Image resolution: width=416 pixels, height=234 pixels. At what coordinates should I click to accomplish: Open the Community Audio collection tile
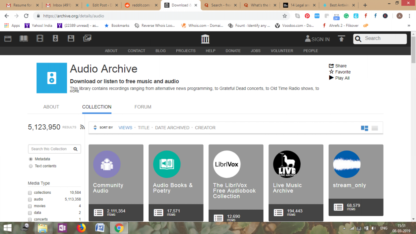point(116,183)
